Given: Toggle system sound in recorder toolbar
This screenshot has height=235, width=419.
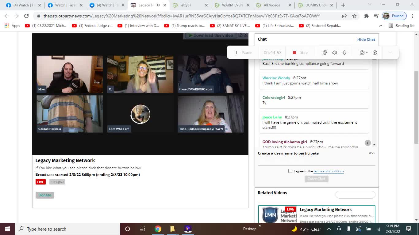Looking at the screenshot, I should 334,53.
